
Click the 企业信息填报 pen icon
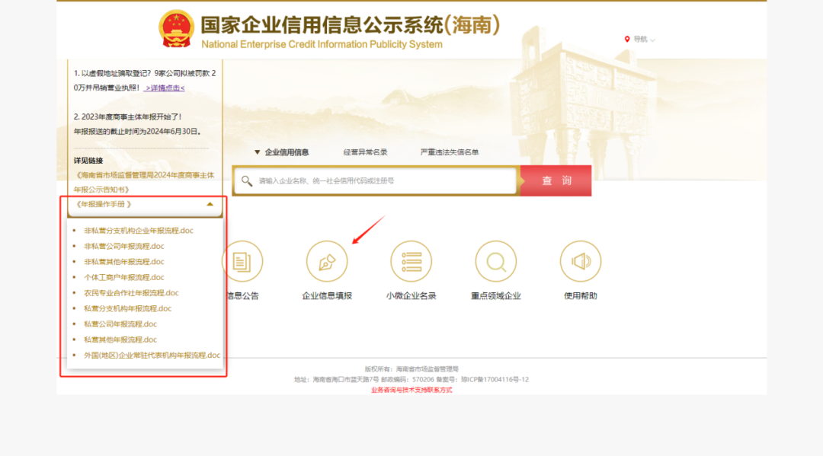(327, 261)
